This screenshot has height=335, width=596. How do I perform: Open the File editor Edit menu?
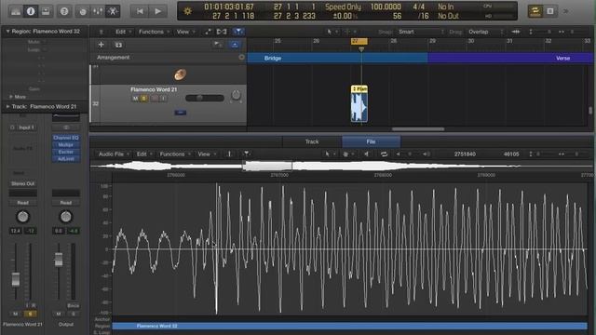144,154
